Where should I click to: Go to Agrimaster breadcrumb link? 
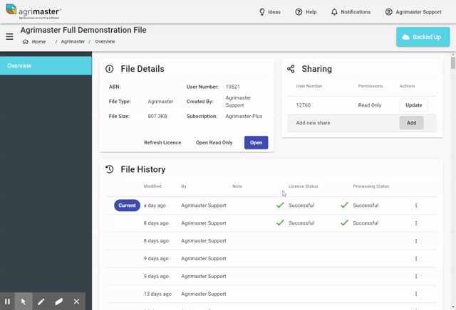73,41
